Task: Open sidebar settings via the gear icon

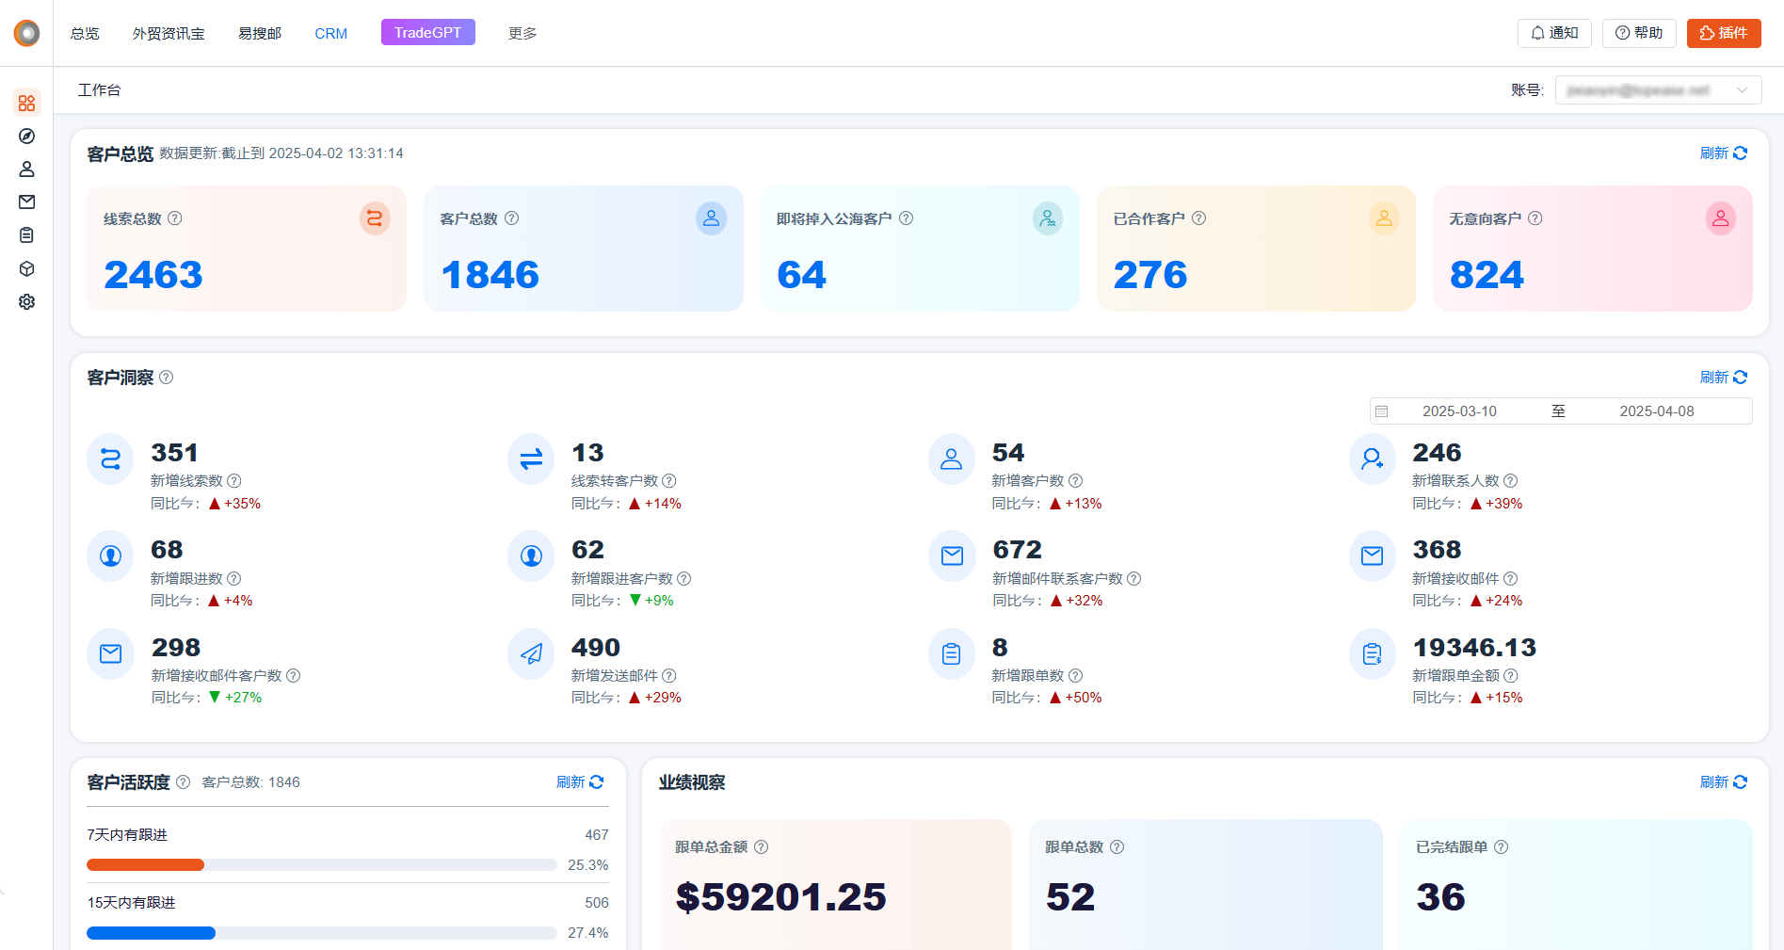Action: click(x=26, y=301)
